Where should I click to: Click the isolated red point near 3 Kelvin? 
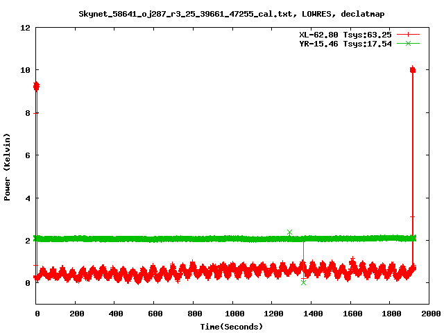click(412, 217)
